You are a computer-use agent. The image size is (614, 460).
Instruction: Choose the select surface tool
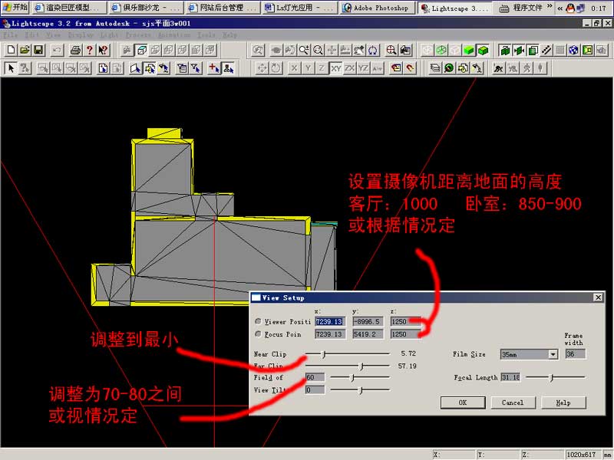136,68
